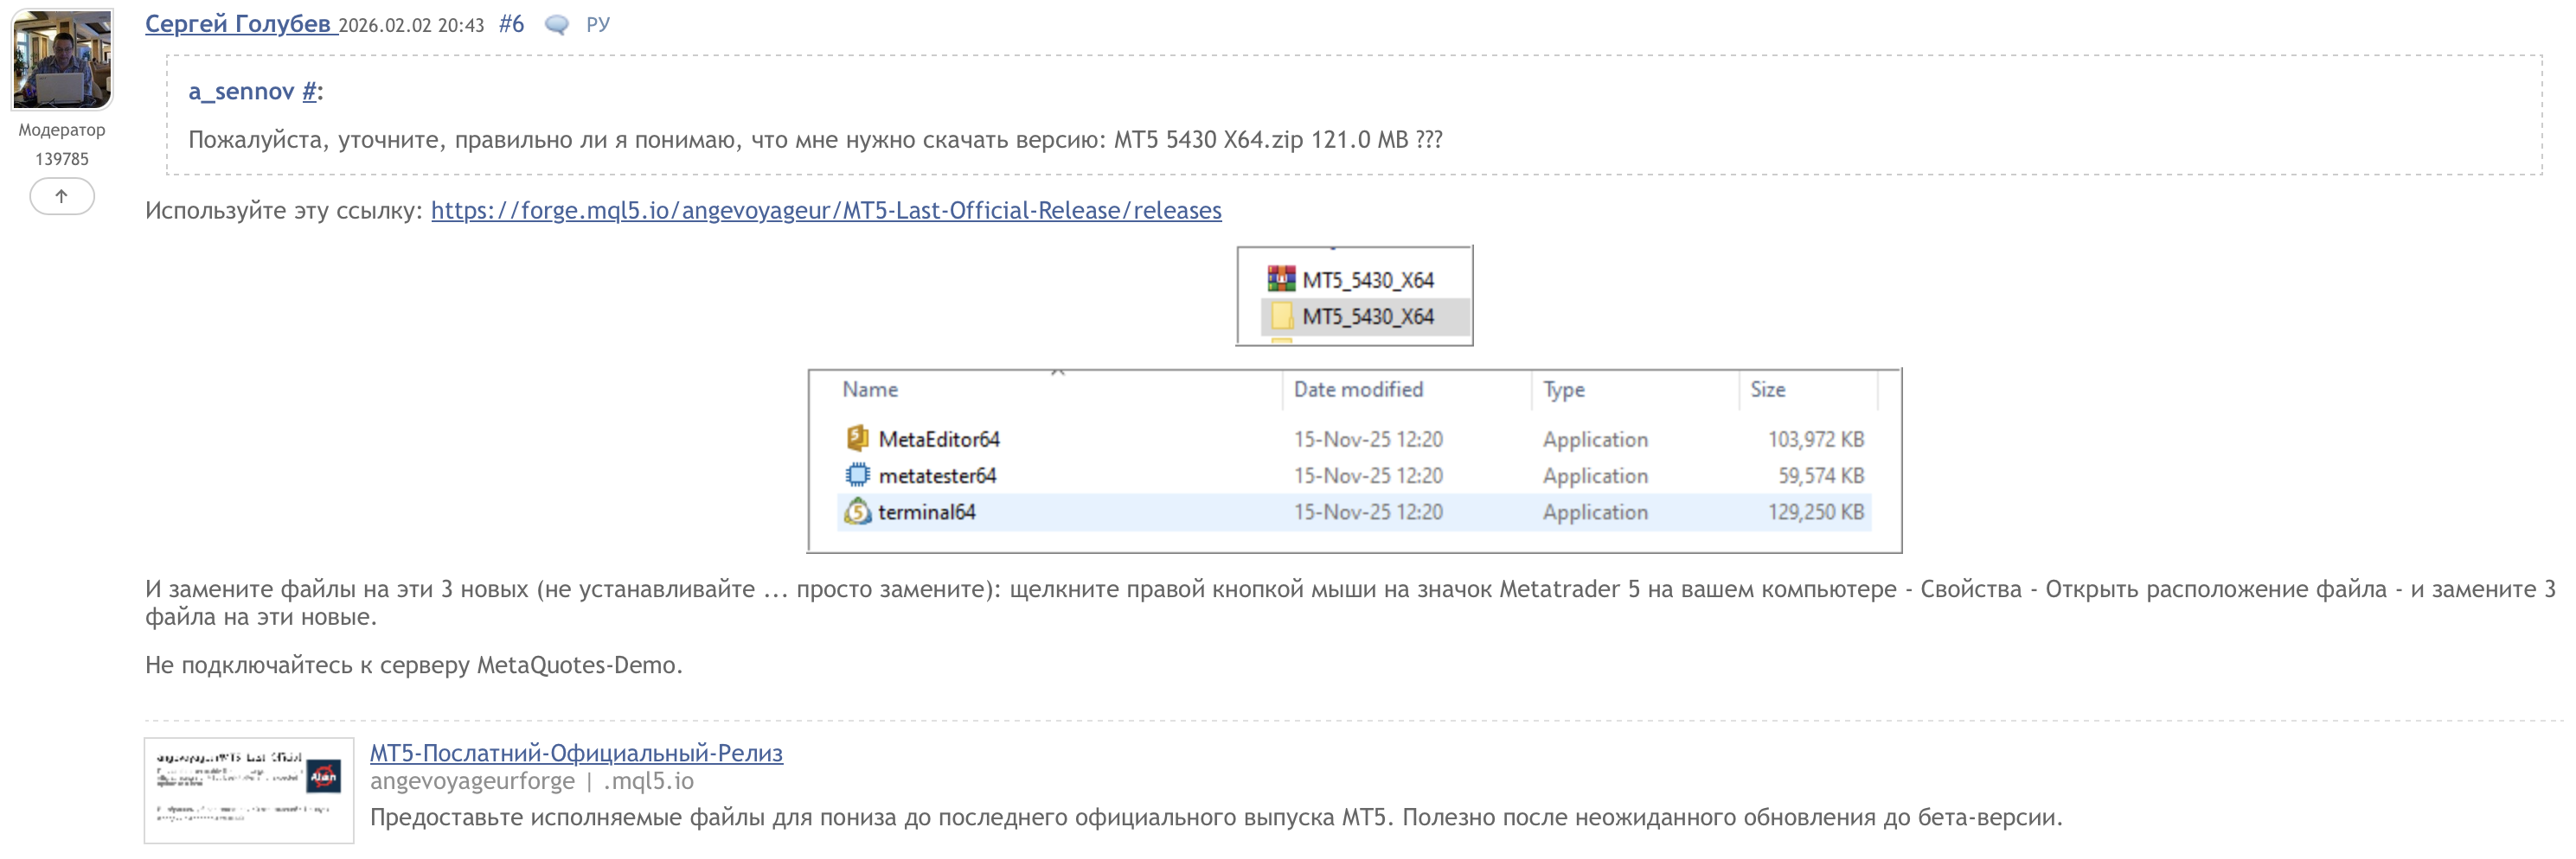This screenshot has width=2576, height=859.
Task: Click the yellow MT5_5430_X64 folder icon
Action: [1281, 315]
